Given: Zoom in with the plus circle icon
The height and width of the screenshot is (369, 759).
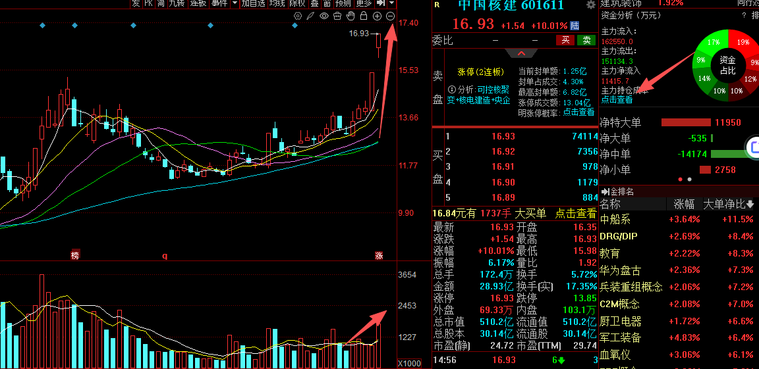Looking at the screenshot, I should [378, 16].
